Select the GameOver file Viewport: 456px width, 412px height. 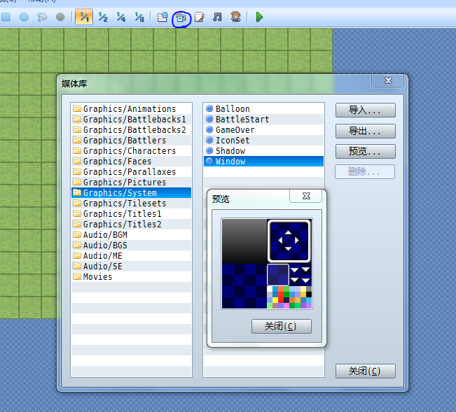point(263,129)
